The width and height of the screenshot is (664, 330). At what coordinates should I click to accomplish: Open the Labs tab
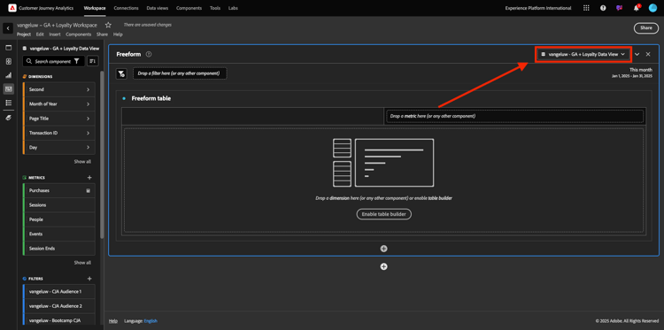(233, 8)
